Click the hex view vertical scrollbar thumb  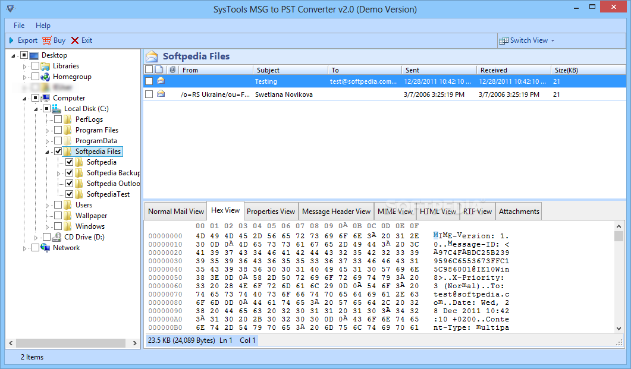click(619, 236)
